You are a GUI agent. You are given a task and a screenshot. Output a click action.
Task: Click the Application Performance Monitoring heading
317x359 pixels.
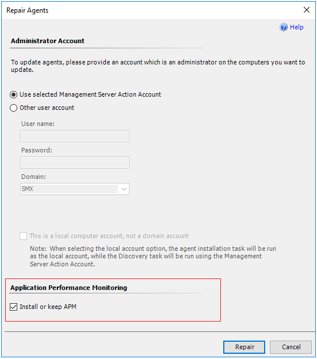click(68, 288)
